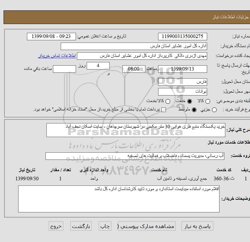Viewport: 250px width, 242px height.
Task: Click the empty remaining hours field
Action: click(x=64, y=69)
